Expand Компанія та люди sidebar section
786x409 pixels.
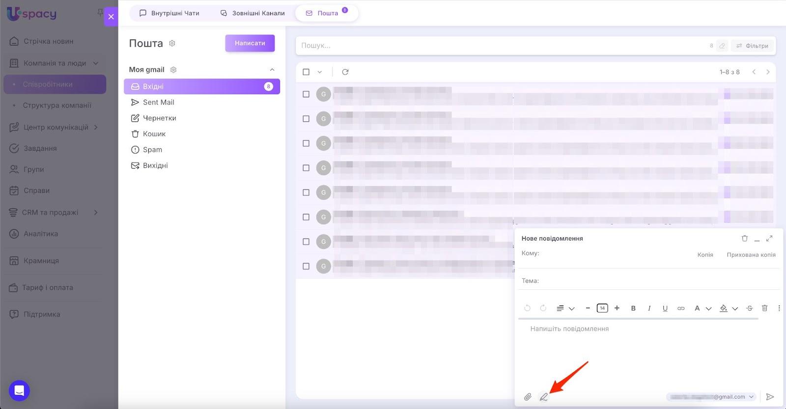pyautogui.click(x=96, y=63)
